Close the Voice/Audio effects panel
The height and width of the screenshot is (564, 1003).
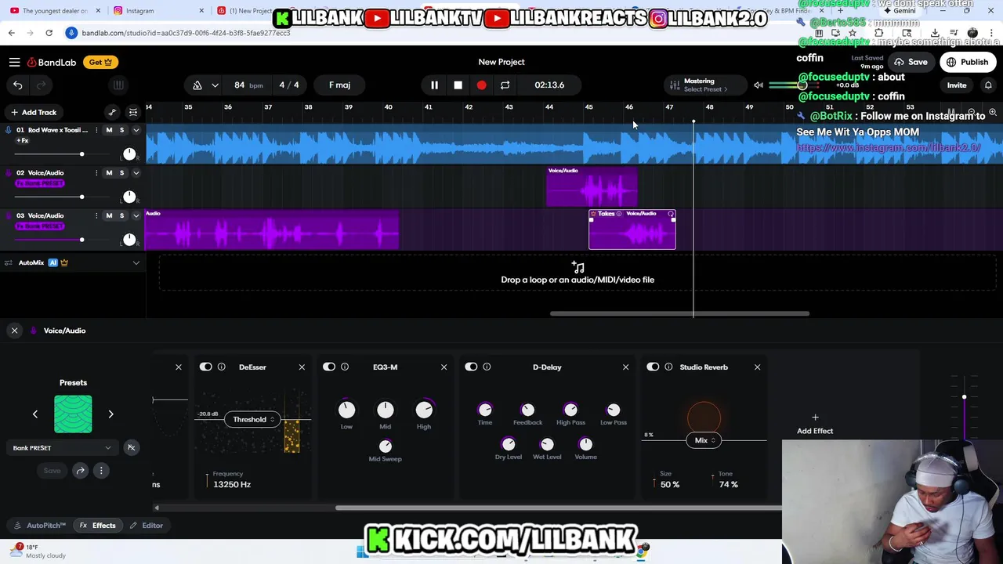coord(14,331)
